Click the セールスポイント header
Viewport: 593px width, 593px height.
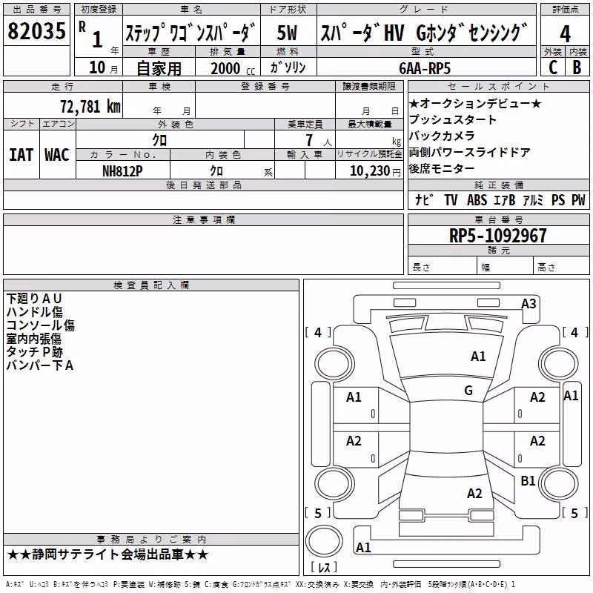tap(498, 86)
